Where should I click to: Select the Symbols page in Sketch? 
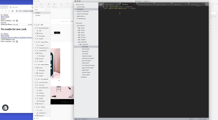[x=38, y=16]
